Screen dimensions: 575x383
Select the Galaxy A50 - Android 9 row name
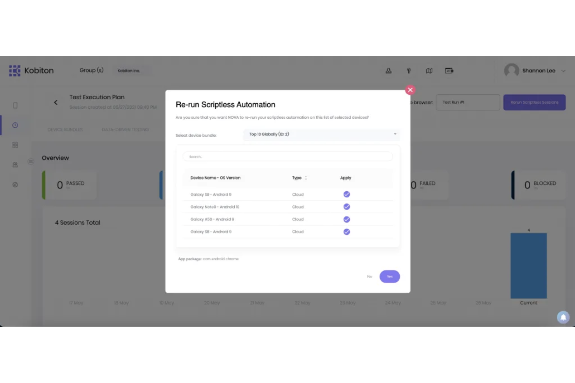point(212,219)
